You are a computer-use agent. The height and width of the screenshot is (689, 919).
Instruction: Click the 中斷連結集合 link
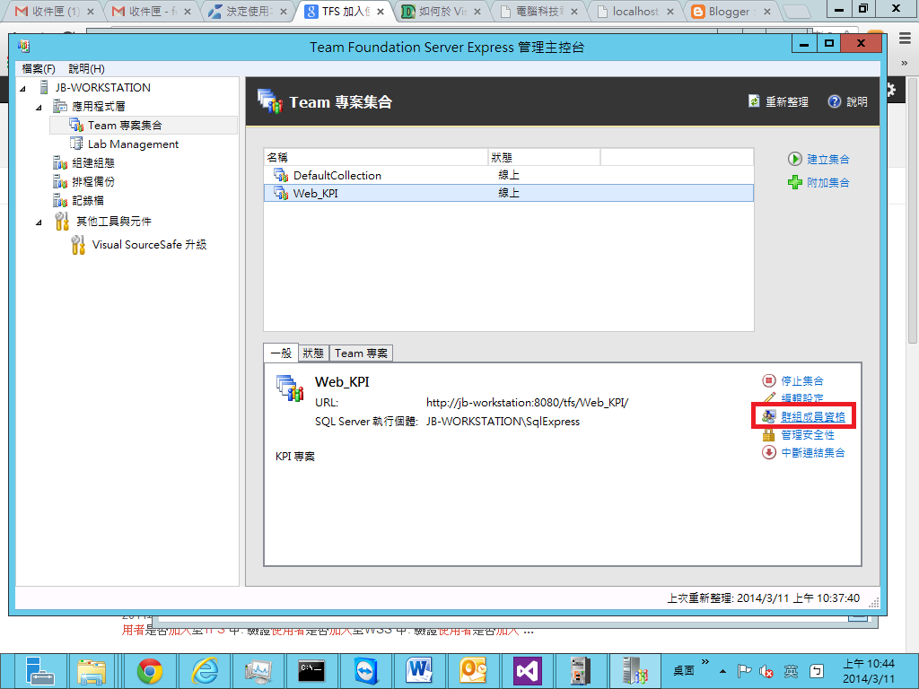813,452
